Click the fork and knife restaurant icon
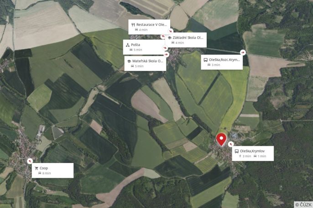The height and width of the screenshot is (208, 313). pyautogui.click(x=133, y=25)
